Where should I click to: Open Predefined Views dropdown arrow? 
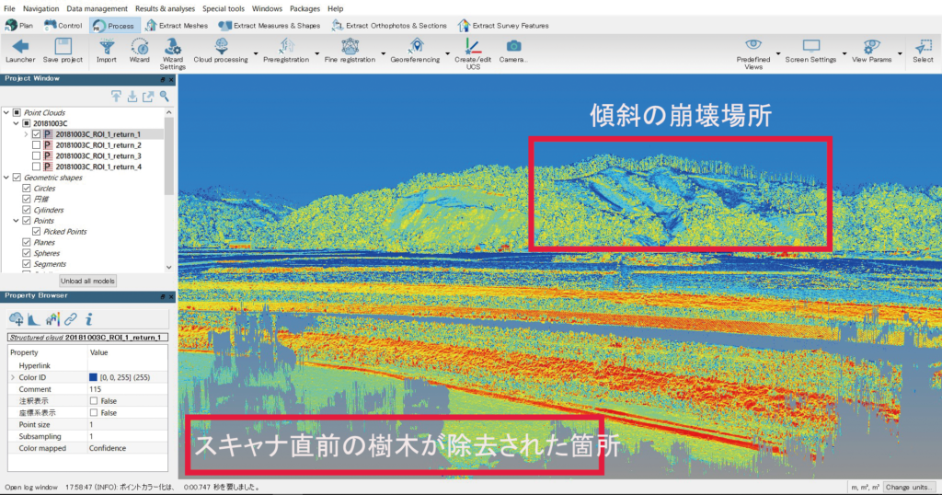tap(778, 53)
